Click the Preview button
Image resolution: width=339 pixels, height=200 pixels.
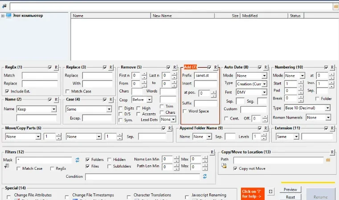[x=290, y=190]
